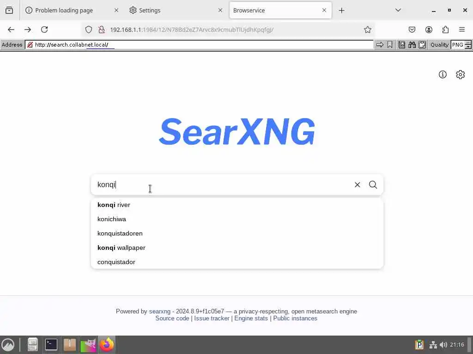This screenshot has width=473, height=354.
Task: Click the tracking protection shield icon
Action: (x=88, y=29)
